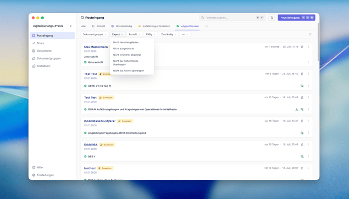Screen dimensions: 349x199
Task: Open three-dot menu of Unterschrift document row
Action: 308,62
